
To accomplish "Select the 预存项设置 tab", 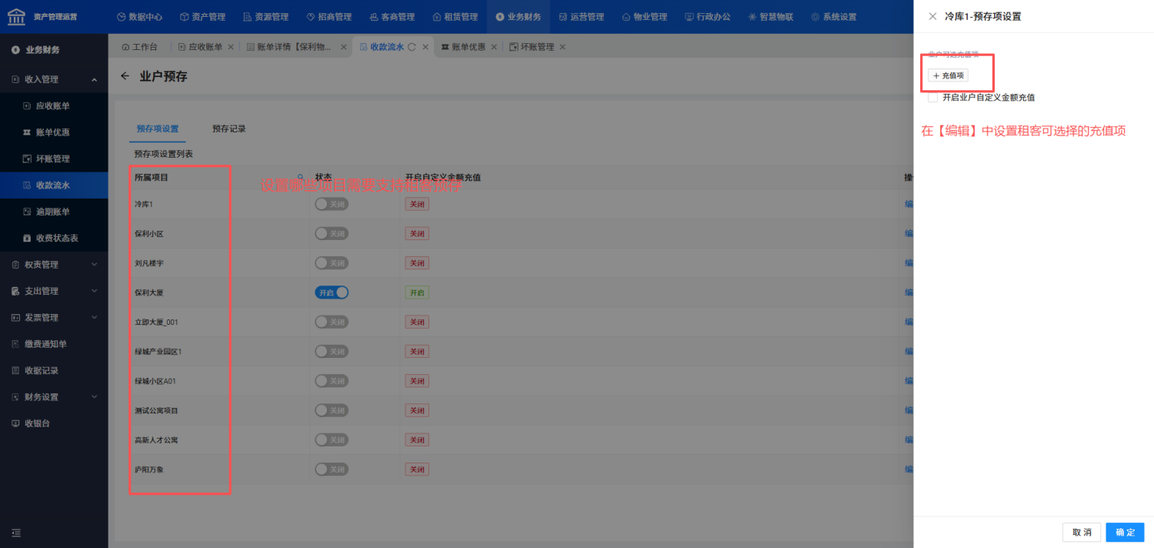I will click(x=158, y=129).
